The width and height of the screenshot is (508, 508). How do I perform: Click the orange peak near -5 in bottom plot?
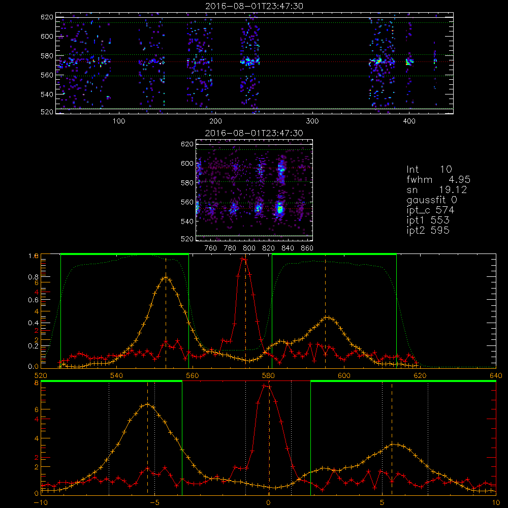147,404
